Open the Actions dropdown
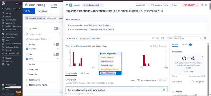Screen dimensions: 211x96 click(176, 5)
